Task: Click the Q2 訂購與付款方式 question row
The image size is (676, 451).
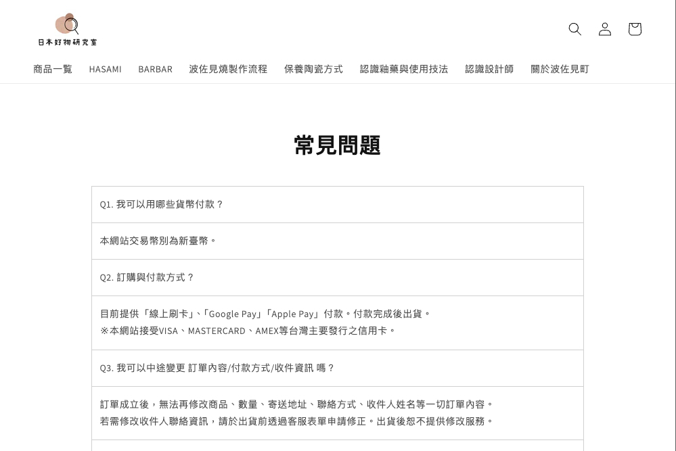Action: coord(148,277)
